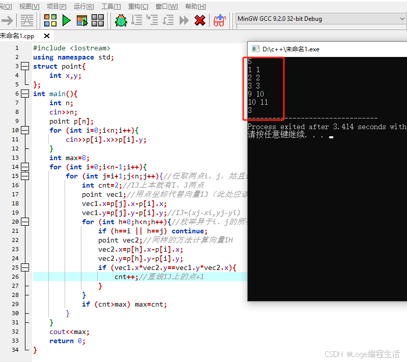Click the line int x,y;
This screenshot has height=362, width=407.
click(65, 76)
